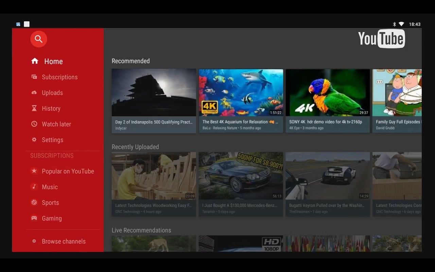Click the Popular on YouTube star icon
Screen dimensions: 435x272
point(34,171)
